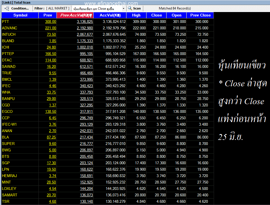Select the ADVANC symbol
Image resolution: width=270 pixels, height=205 pixels.
click(9, 28)
